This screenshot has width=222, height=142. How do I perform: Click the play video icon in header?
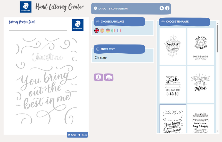(x=162, y=8)
